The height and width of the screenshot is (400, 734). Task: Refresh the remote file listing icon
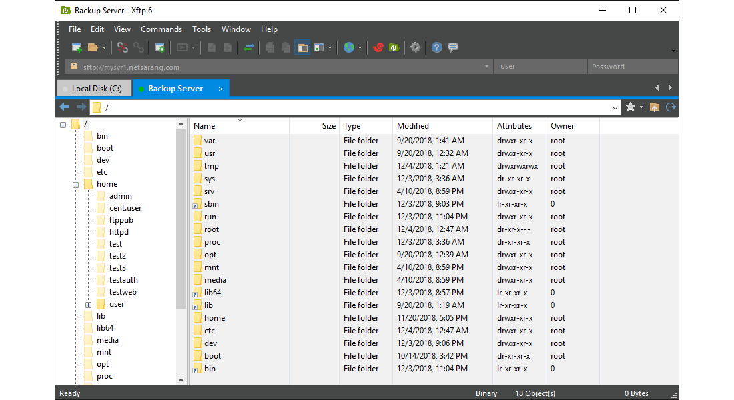[670, 107]
